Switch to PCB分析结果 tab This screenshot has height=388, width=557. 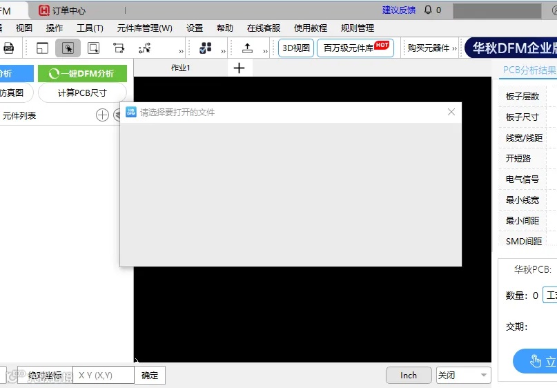(529, 70)
